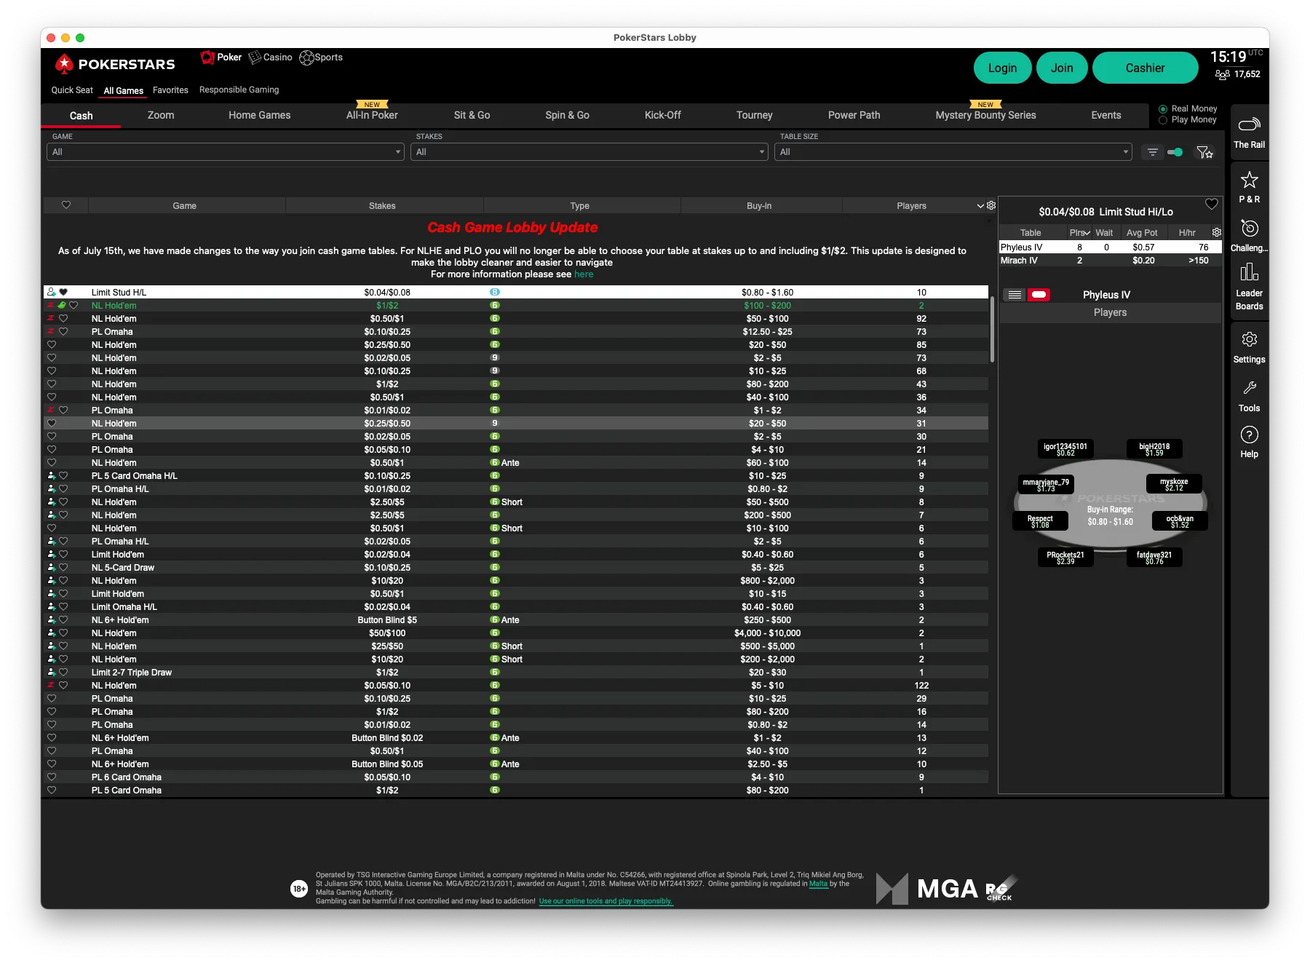
Task: Click the saved filters funnel star icon
Action: pos(1204,152)
